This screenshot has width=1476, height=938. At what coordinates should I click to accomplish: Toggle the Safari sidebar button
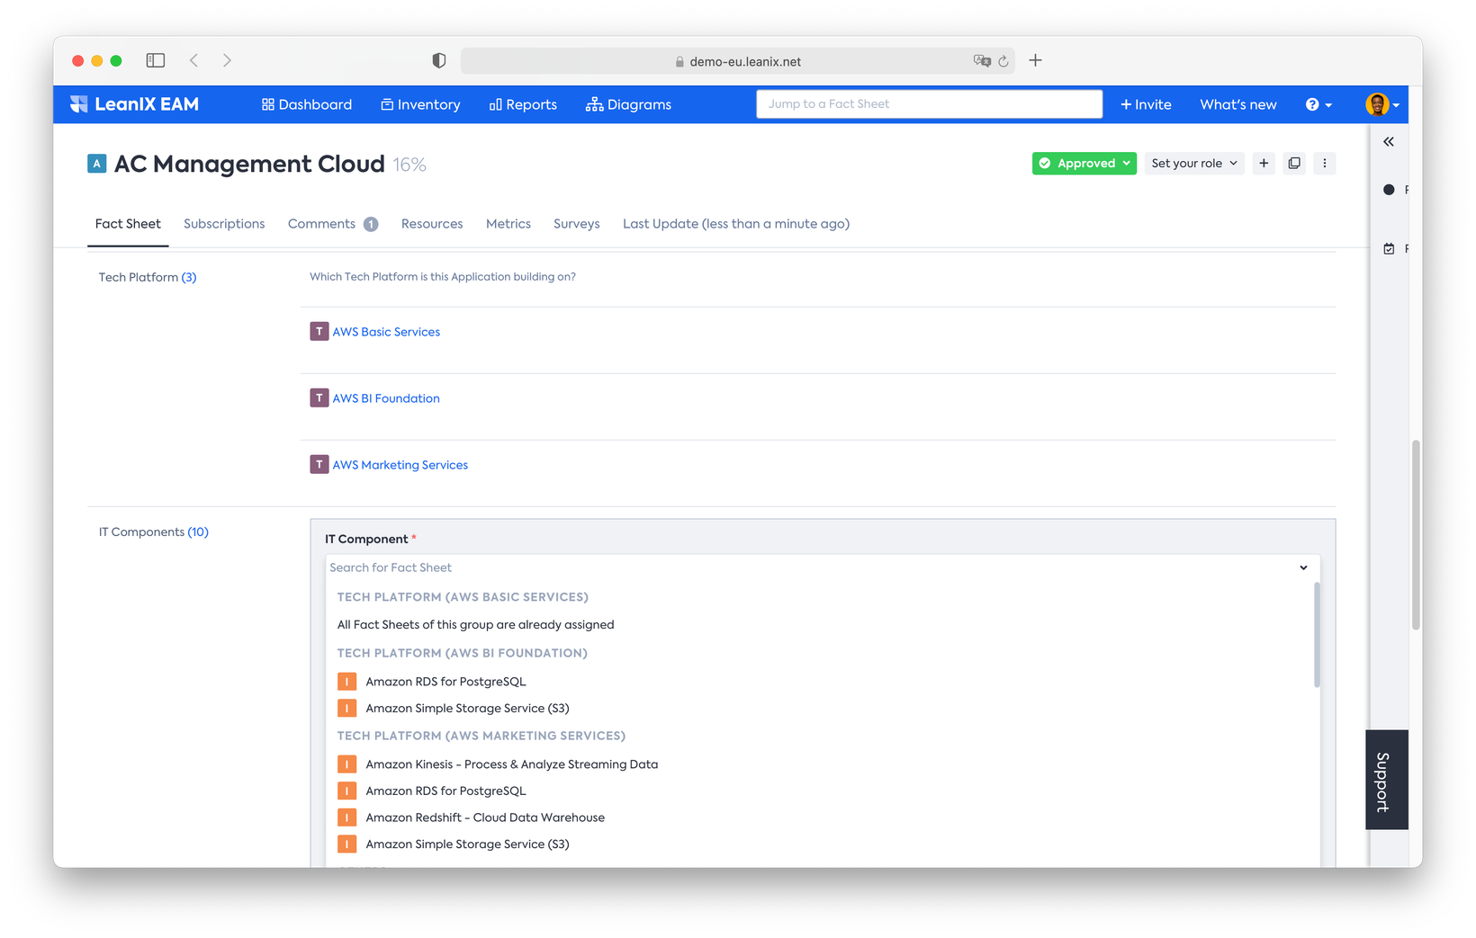(x=156, y=60)
